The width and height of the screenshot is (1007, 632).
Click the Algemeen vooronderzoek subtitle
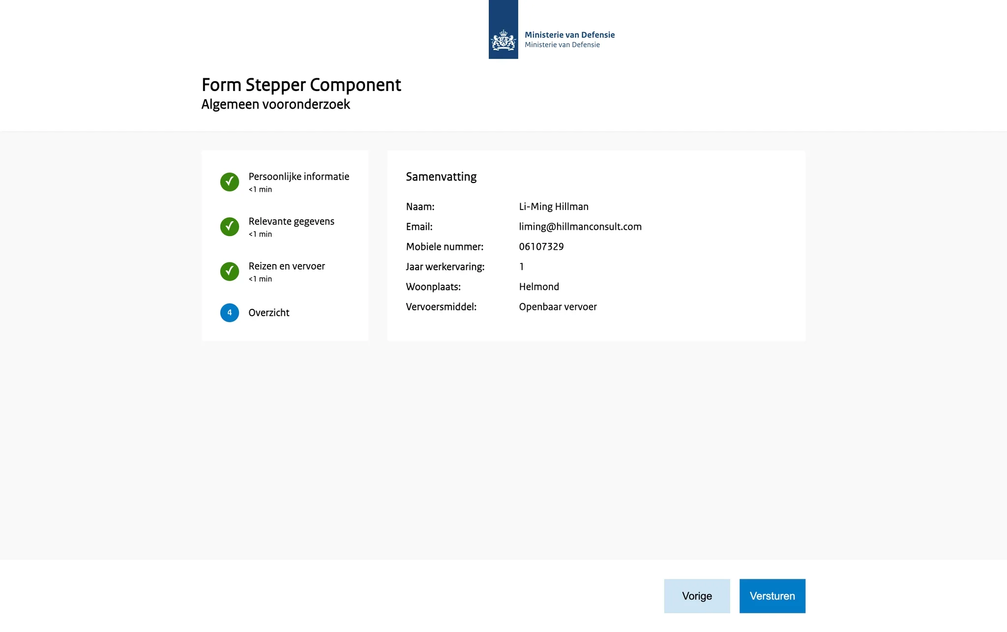coord(276,104)
